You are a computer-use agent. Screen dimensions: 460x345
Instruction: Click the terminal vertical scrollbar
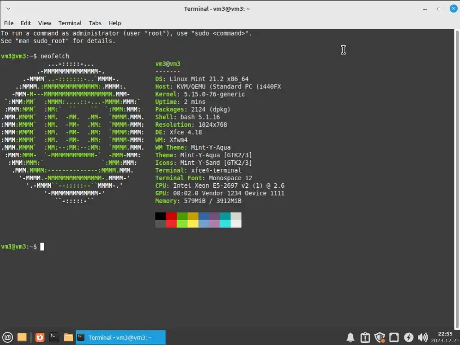457,179
